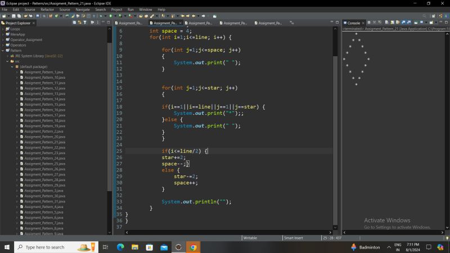This screenshot has width=450, height=253.
Task: Expand the Loops project
Action: click(3, 29)
